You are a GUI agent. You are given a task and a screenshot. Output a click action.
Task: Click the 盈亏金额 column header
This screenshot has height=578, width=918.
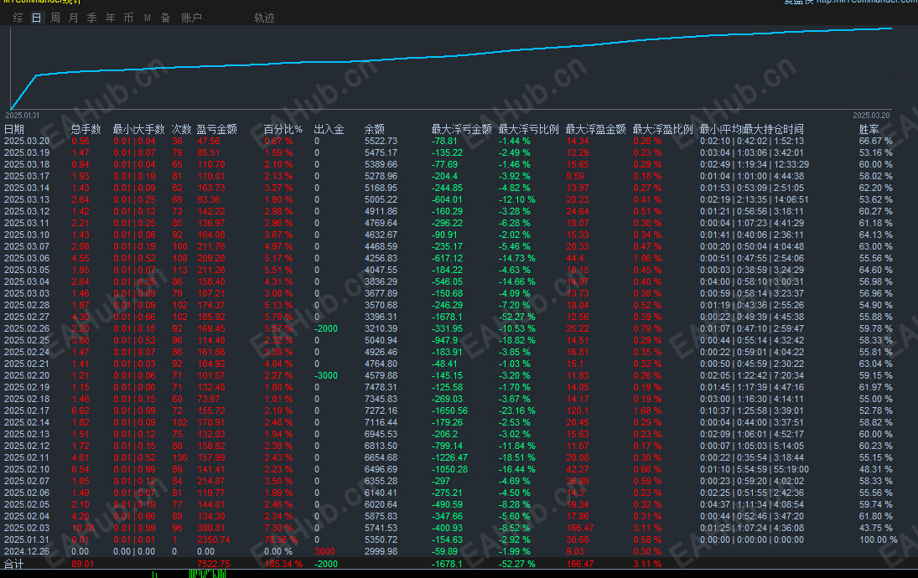[216, 129]
